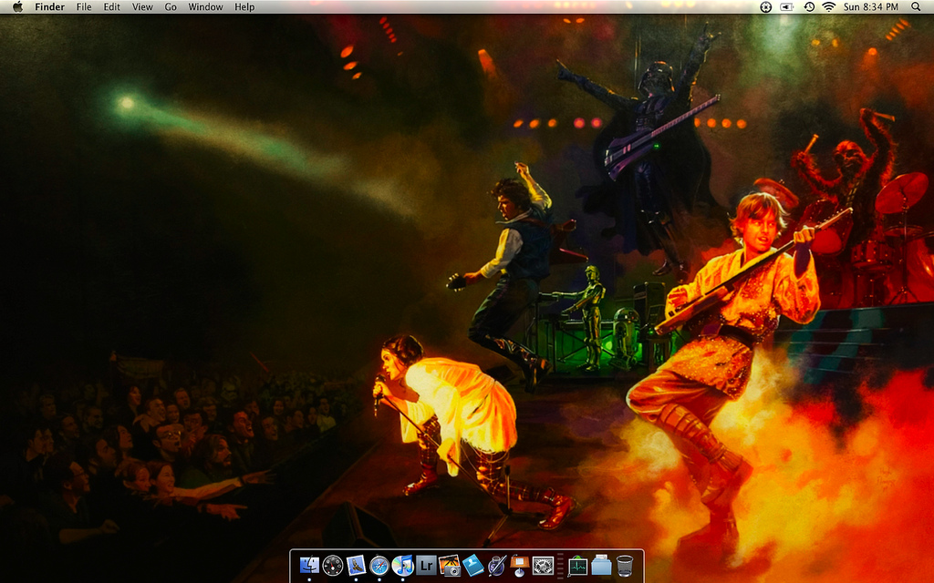Open the Window menu
The image size is (934, 583).
point(205,7)
